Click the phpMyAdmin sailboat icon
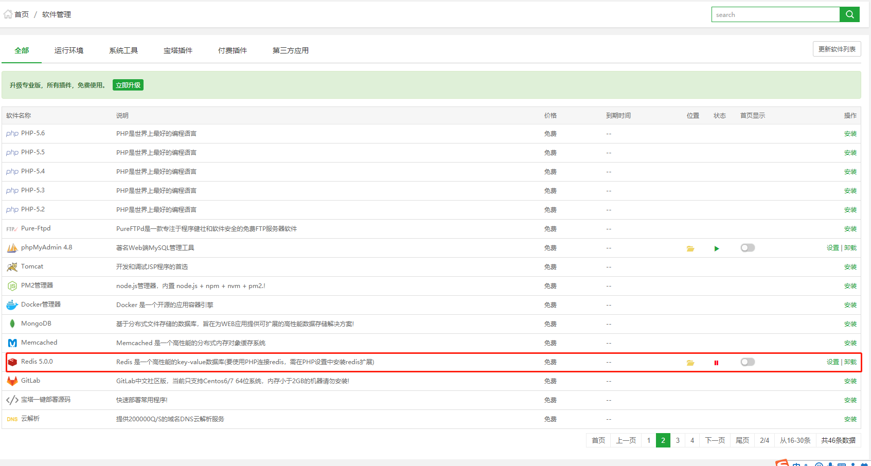Screen dimensions: 871x466 (x=12, y=248)
